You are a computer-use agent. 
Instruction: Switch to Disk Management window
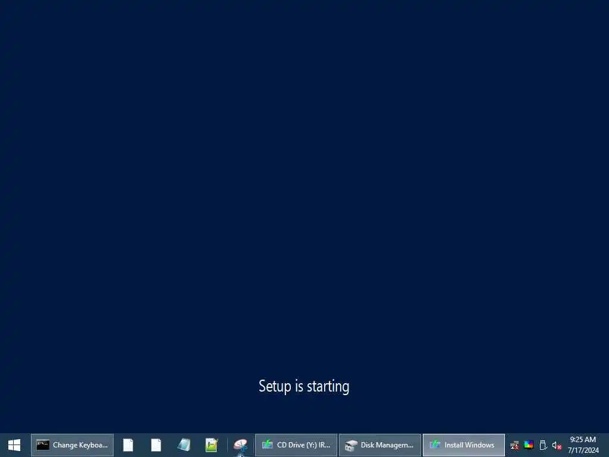380,445
